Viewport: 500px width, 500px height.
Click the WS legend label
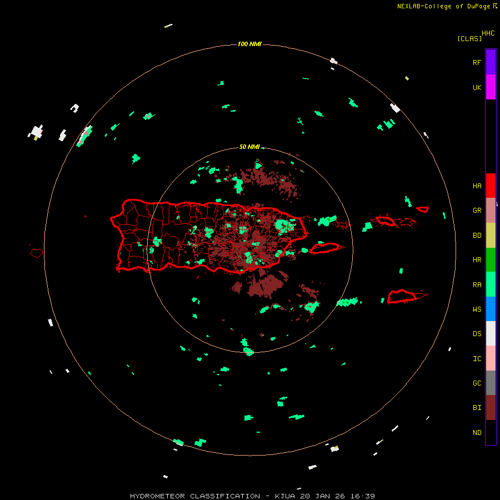point(477,309)
